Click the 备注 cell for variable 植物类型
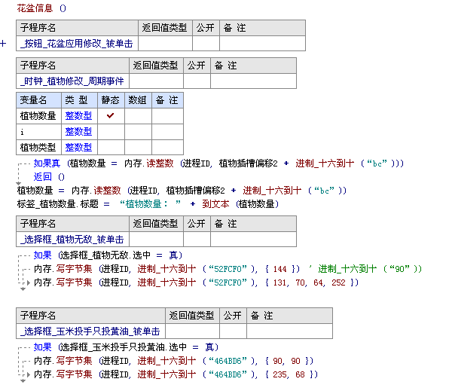 [x=167, y=148]
